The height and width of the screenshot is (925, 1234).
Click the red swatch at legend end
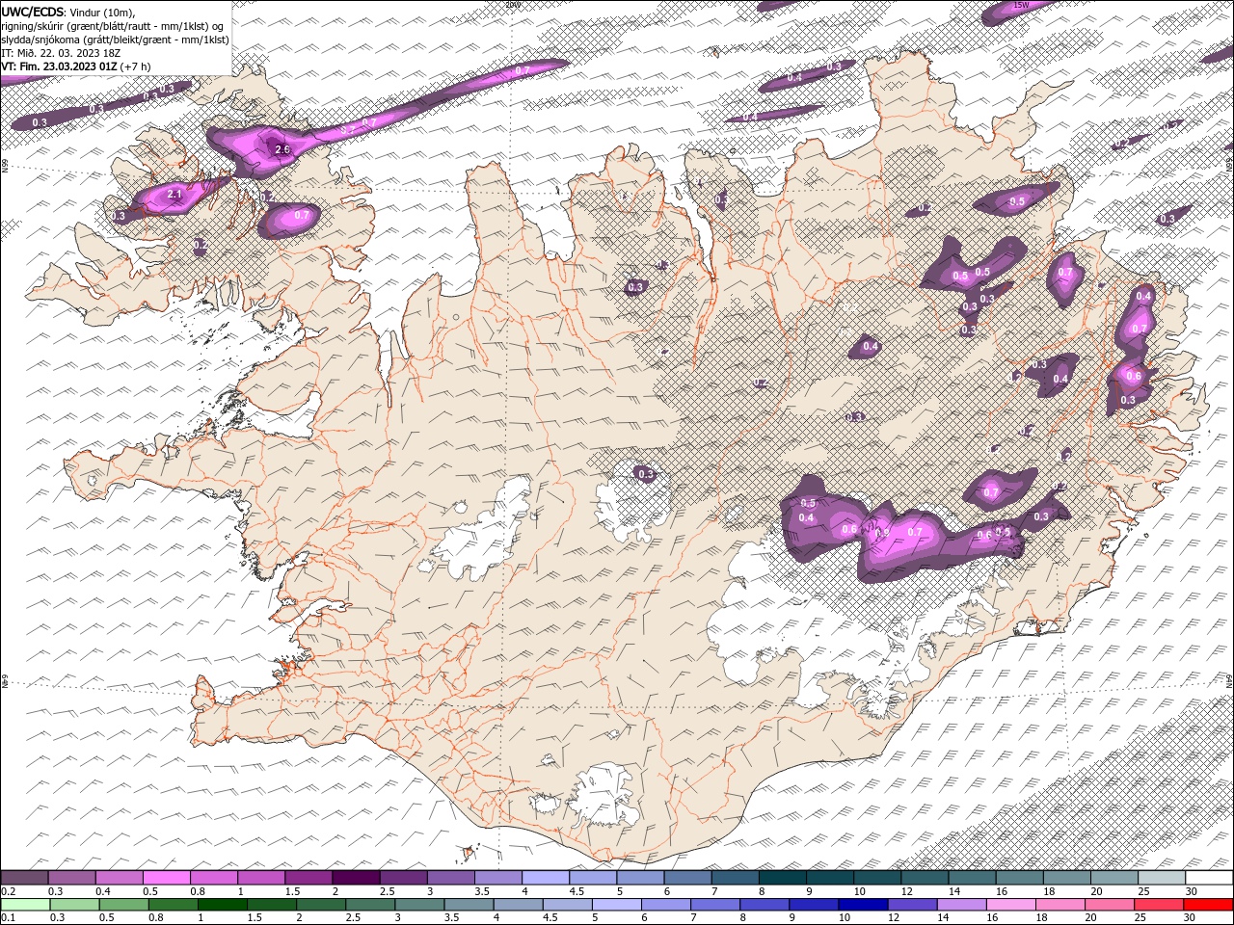[x=1209, y=905]
